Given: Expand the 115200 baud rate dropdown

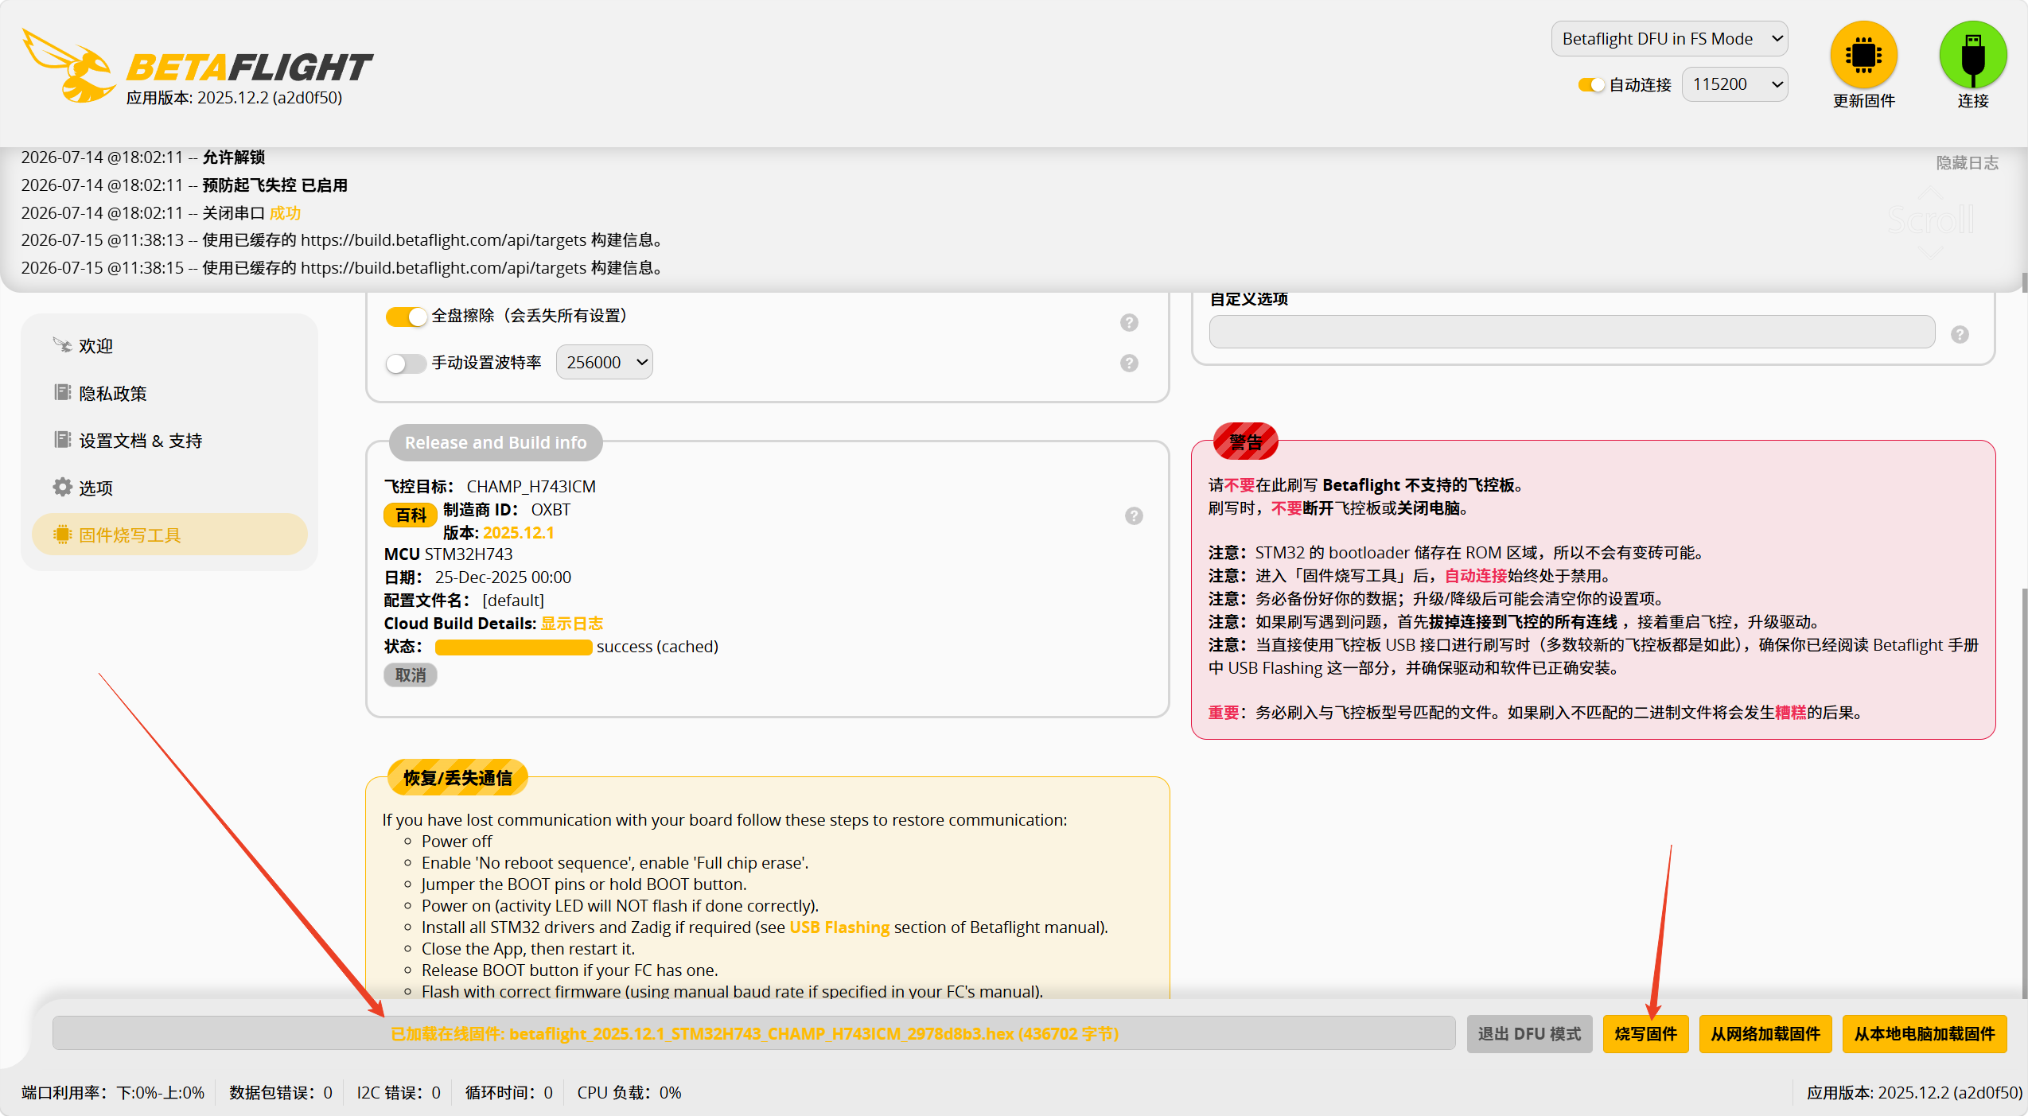Looking at the screenshot, I should tap(1734, 84).
